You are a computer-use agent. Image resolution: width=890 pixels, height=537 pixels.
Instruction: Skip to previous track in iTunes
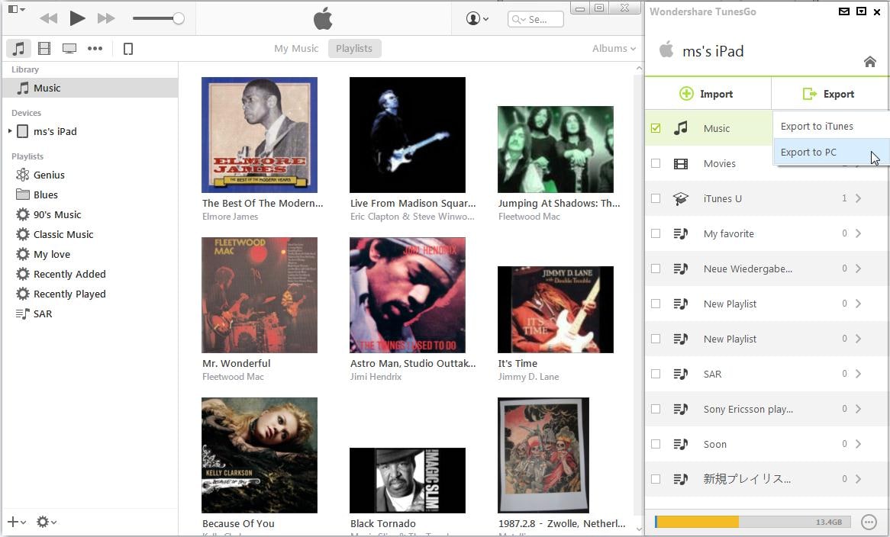click(x=49, y=18)
